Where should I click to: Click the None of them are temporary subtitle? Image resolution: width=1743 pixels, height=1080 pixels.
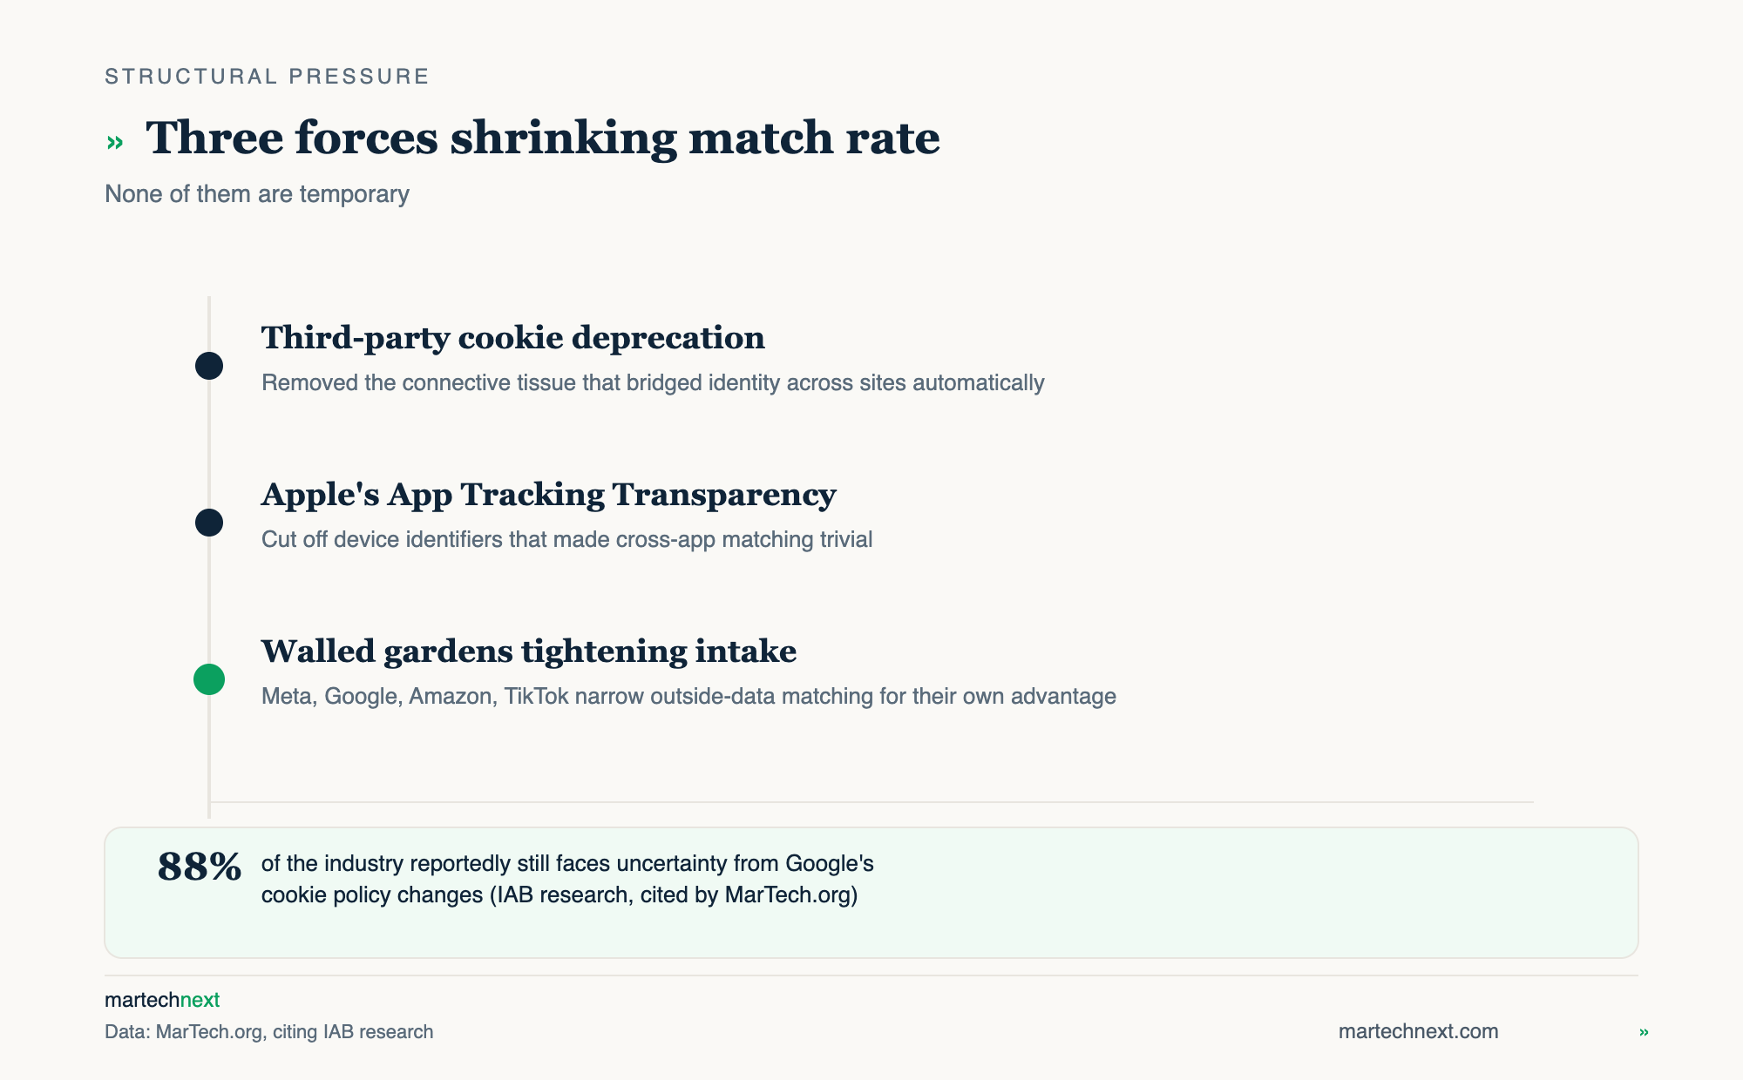257,193
